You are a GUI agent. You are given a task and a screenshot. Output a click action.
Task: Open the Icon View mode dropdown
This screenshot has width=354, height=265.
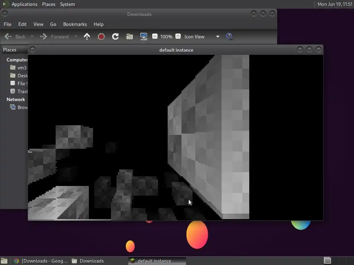point(202,37)
